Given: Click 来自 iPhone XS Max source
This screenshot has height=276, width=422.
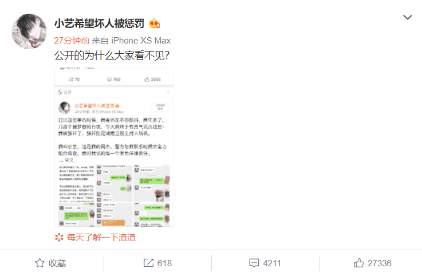Looking at the screenshot, I should pos(131,41).
